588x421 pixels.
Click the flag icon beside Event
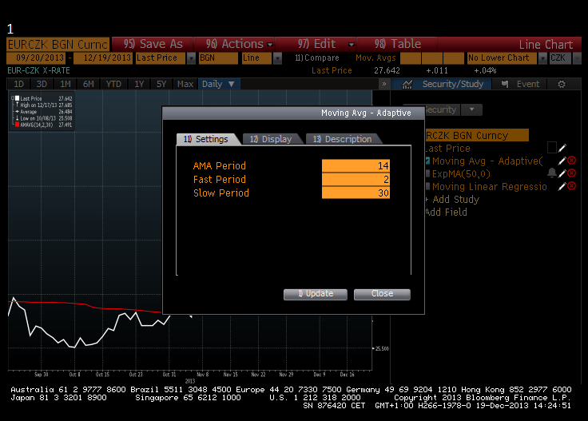point(505,84)
